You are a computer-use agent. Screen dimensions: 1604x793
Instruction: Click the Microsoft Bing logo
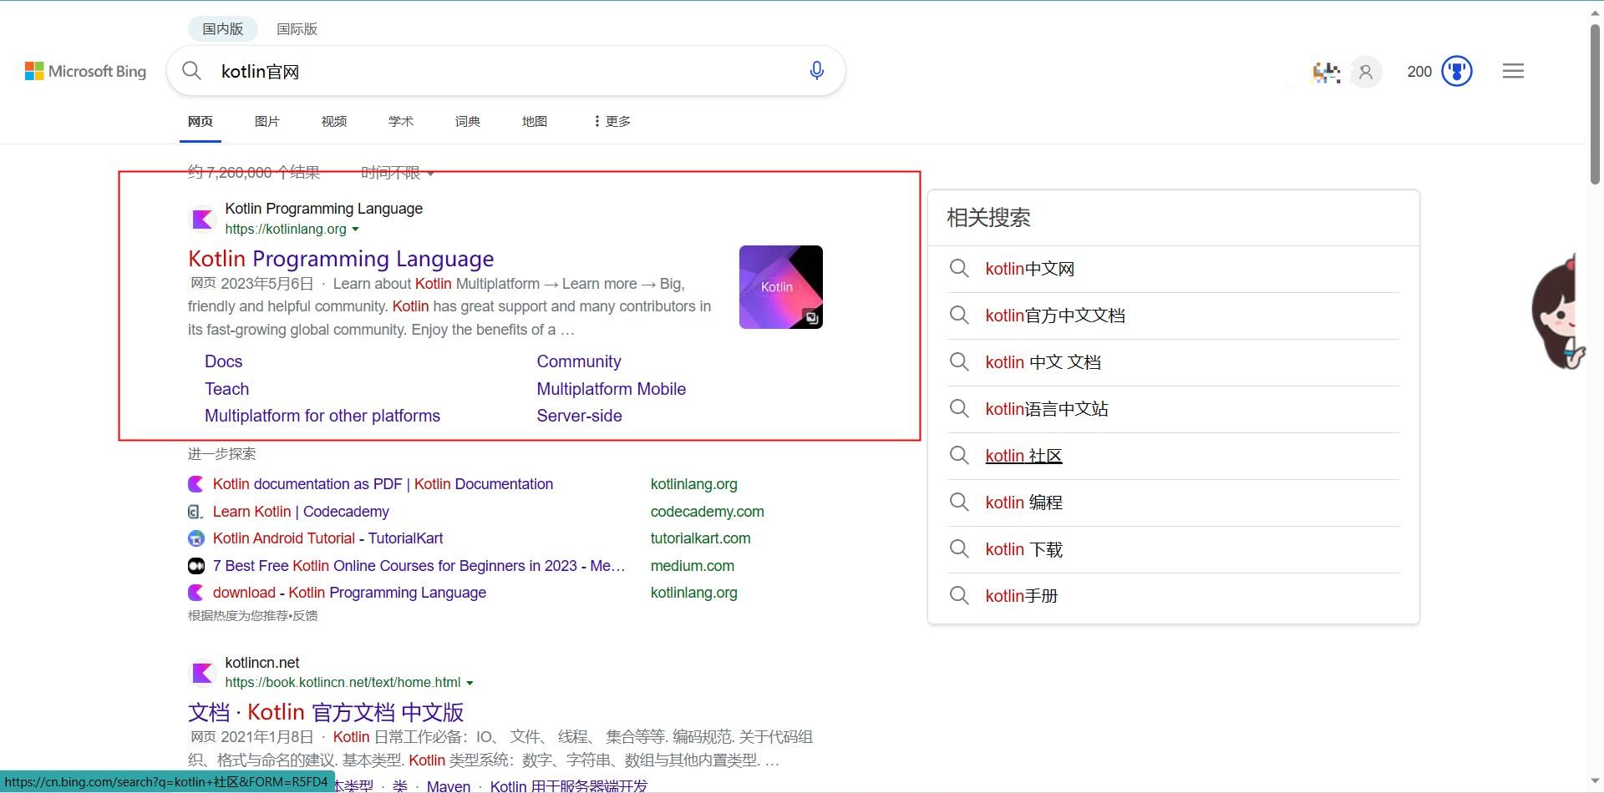click(85, 72)
